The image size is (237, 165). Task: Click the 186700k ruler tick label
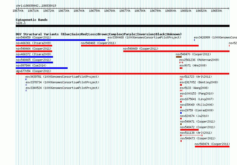18,11
